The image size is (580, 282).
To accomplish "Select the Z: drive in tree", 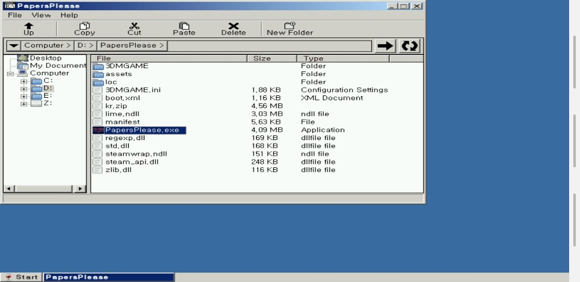I will [47, 103].
